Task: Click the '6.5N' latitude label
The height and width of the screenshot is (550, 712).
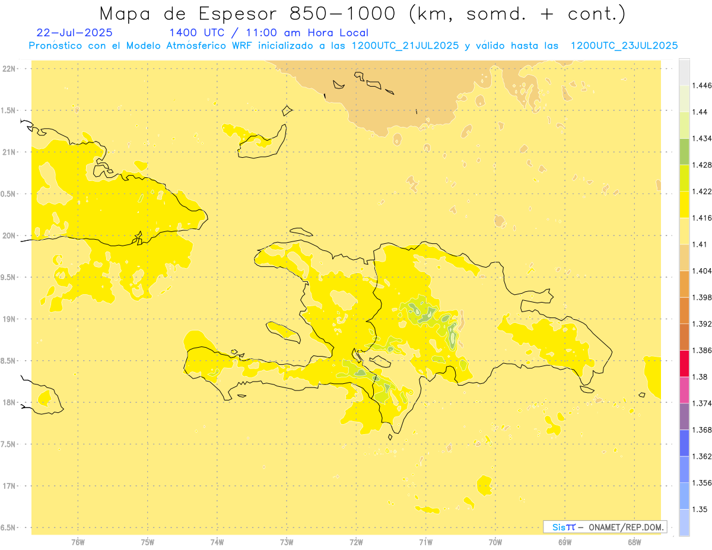Action: click(8, 527)
